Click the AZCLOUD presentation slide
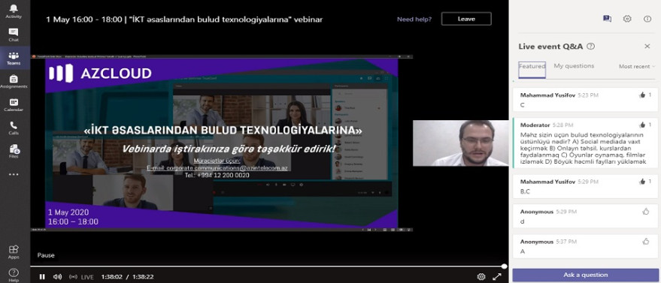The width and height of the screenshot is (661, 283). (x=221, y=143)
